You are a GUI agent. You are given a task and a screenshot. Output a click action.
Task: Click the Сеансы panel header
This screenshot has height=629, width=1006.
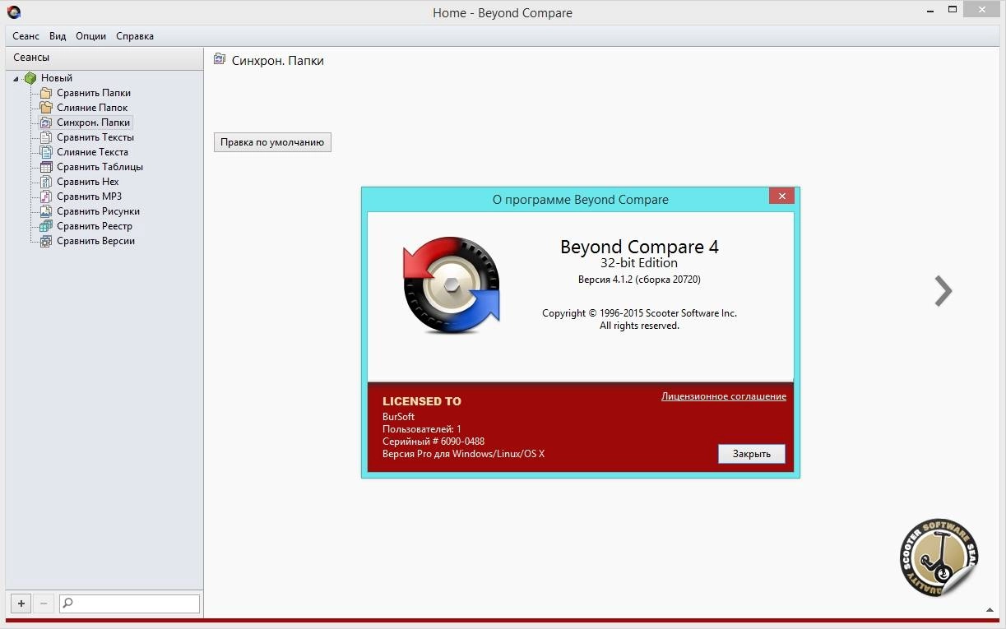coord(104,58)
